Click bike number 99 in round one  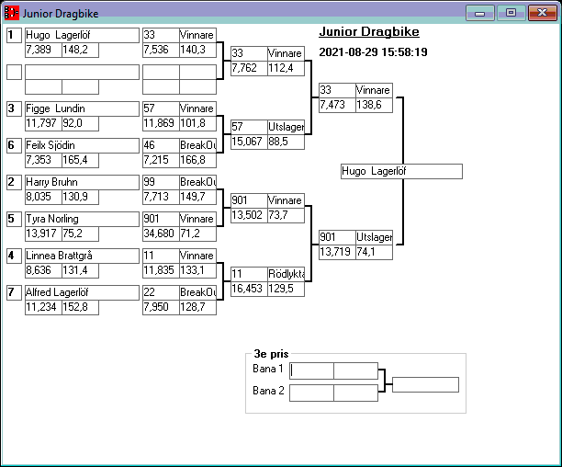coord(161,182)
